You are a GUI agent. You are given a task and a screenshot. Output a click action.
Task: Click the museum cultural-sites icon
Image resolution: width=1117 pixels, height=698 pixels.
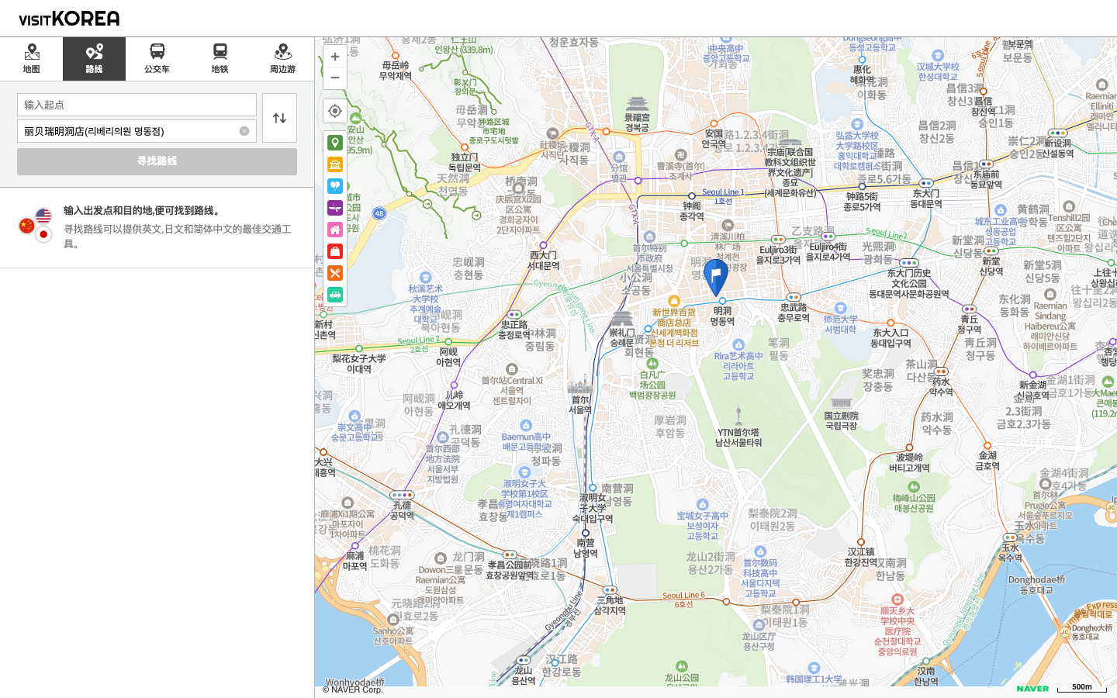pos(335,164)
